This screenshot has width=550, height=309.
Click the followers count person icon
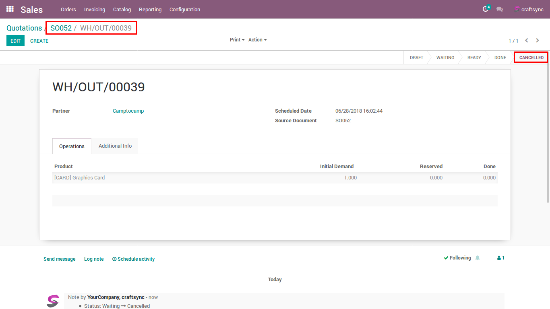[x=501, y=258]
